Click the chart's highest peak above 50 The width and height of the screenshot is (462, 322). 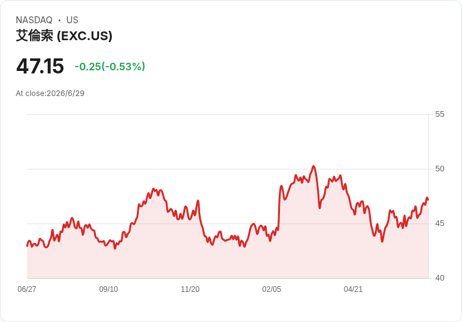click(313, 166)
